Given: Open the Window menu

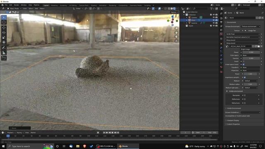Looking at the screenshot, I should point(24,5).
